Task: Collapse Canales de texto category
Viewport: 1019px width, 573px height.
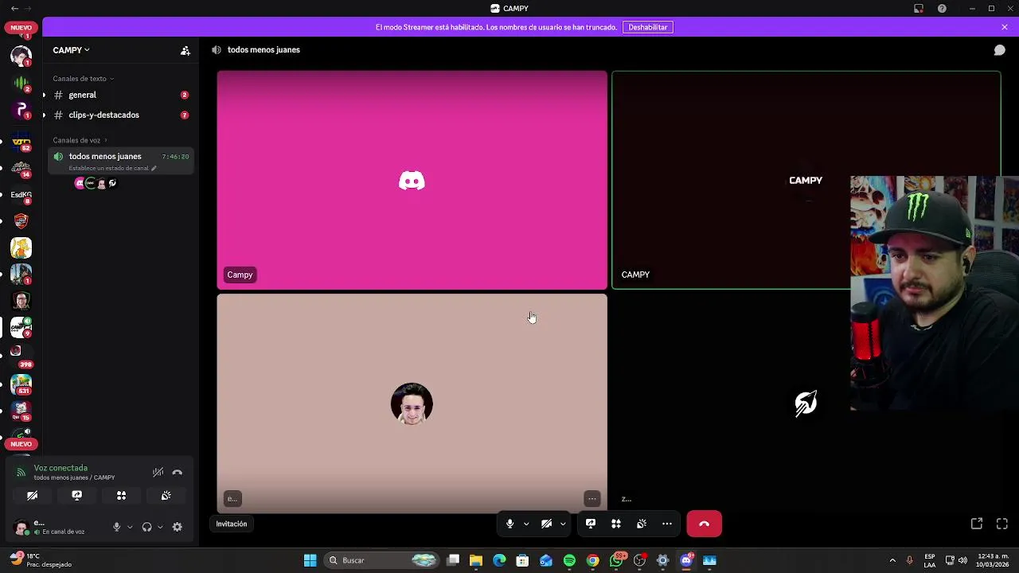Action: tap(83, 79)
